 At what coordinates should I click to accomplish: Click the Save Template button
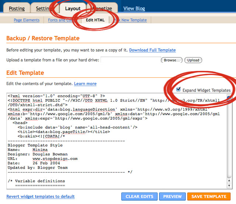(x=209, y=197)
